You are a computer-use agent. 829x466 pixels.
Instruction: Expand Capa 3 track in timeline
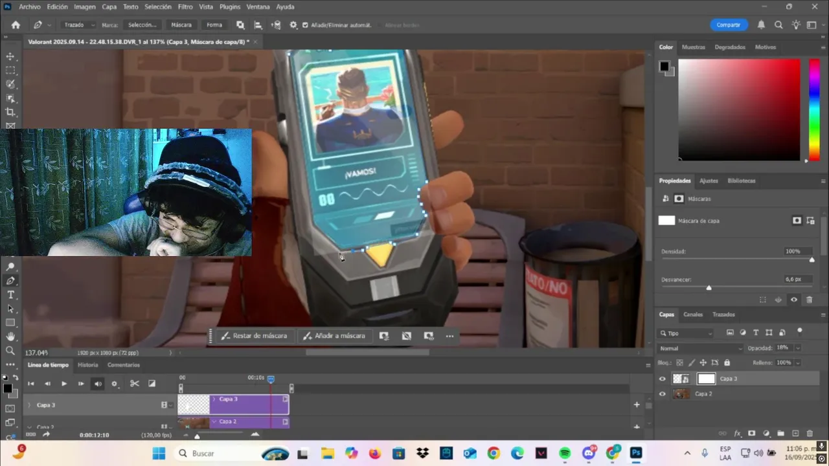click(28, 405)
